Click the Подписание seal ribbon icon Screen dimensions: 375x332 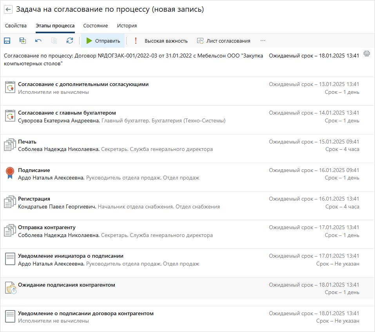click(10, 173)
